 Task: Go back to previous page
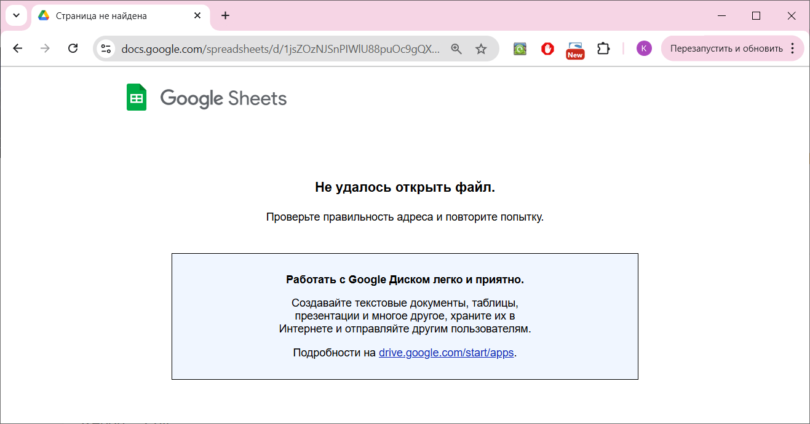click(18, 49)
